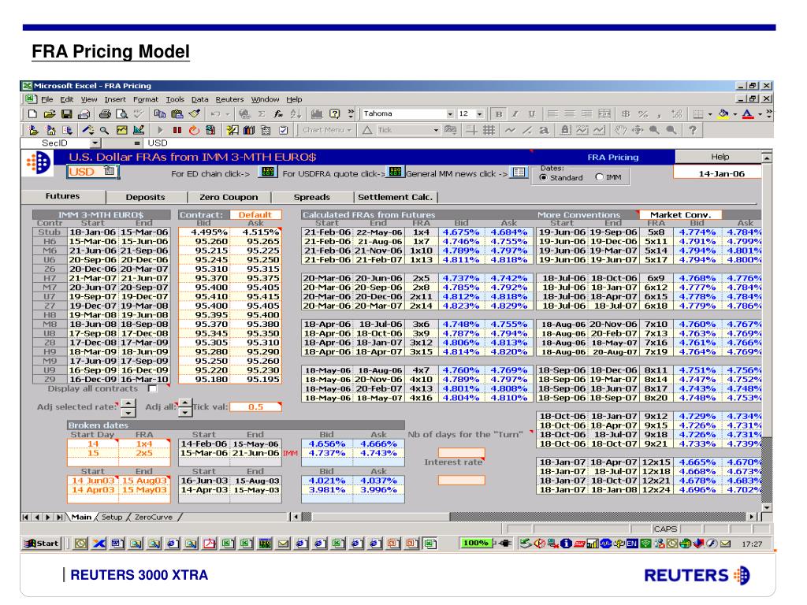
Task: Open the General MM news icon
Action: coord(519,173)
